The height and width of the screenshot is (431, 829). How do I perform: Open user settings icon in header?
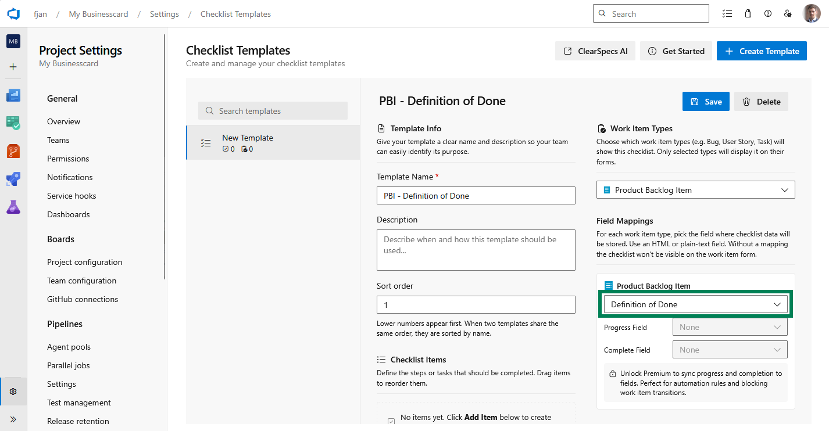click(x=788, y=14)
